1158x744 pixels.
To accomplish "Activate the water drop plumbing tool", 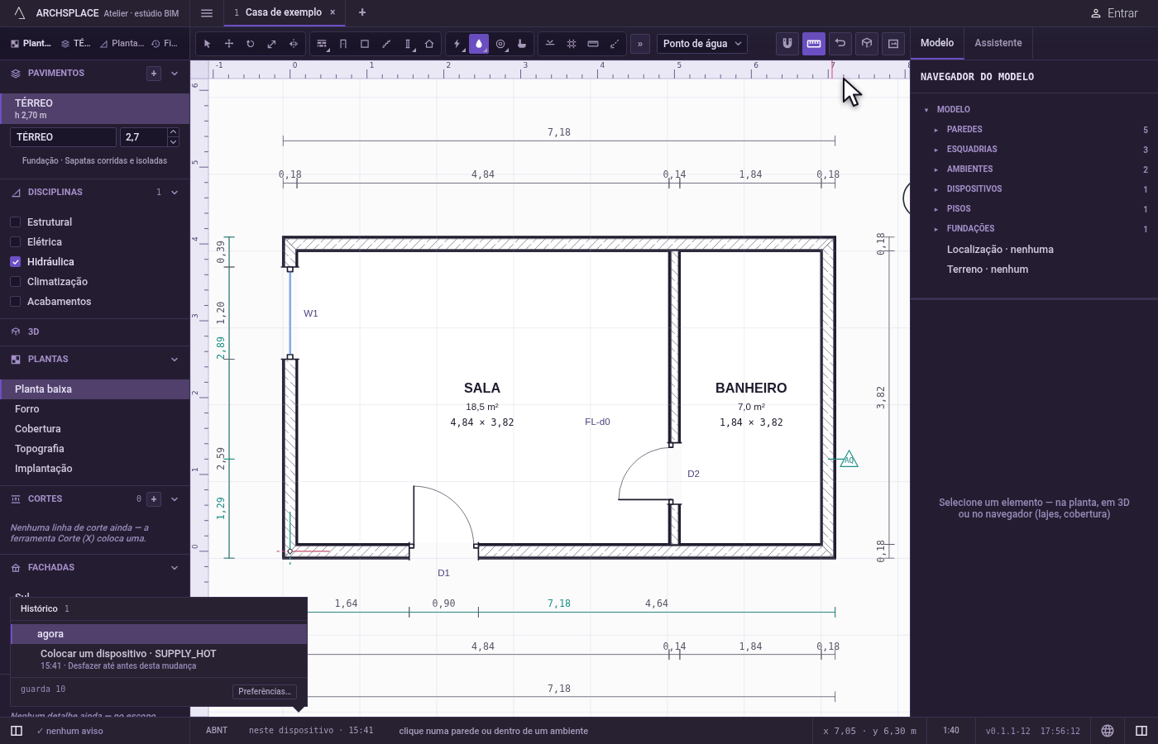I will pos(479,44).
